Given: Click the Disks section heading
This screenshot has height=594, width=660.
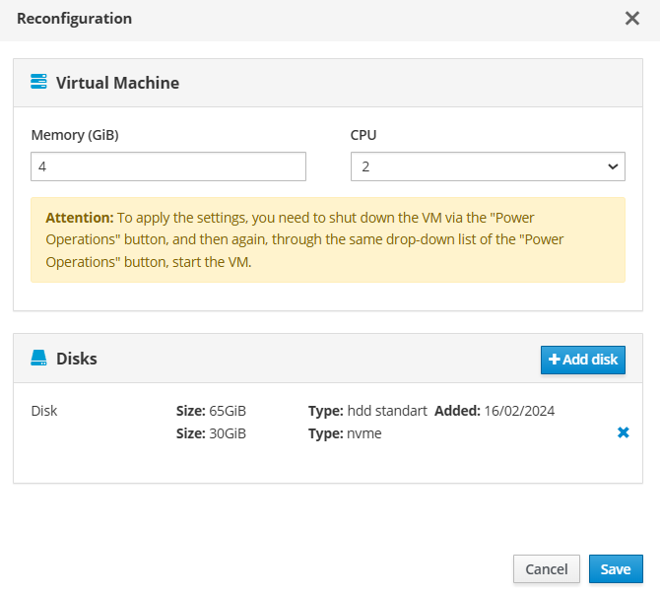Looking at the screenshot, I should point(77,359).
